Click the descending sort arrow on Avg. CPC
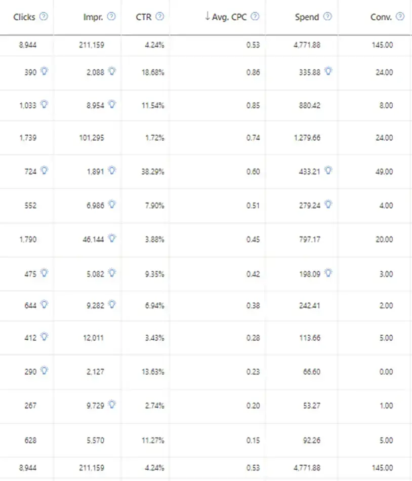This screenshot has height=481, width=412. 208,17
